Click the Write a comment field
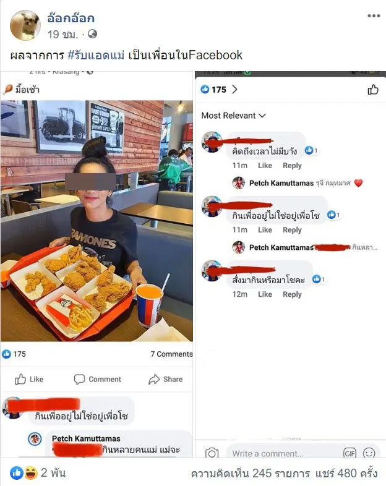386x486 pixels. pyautogui.click(x=285, y=453)
